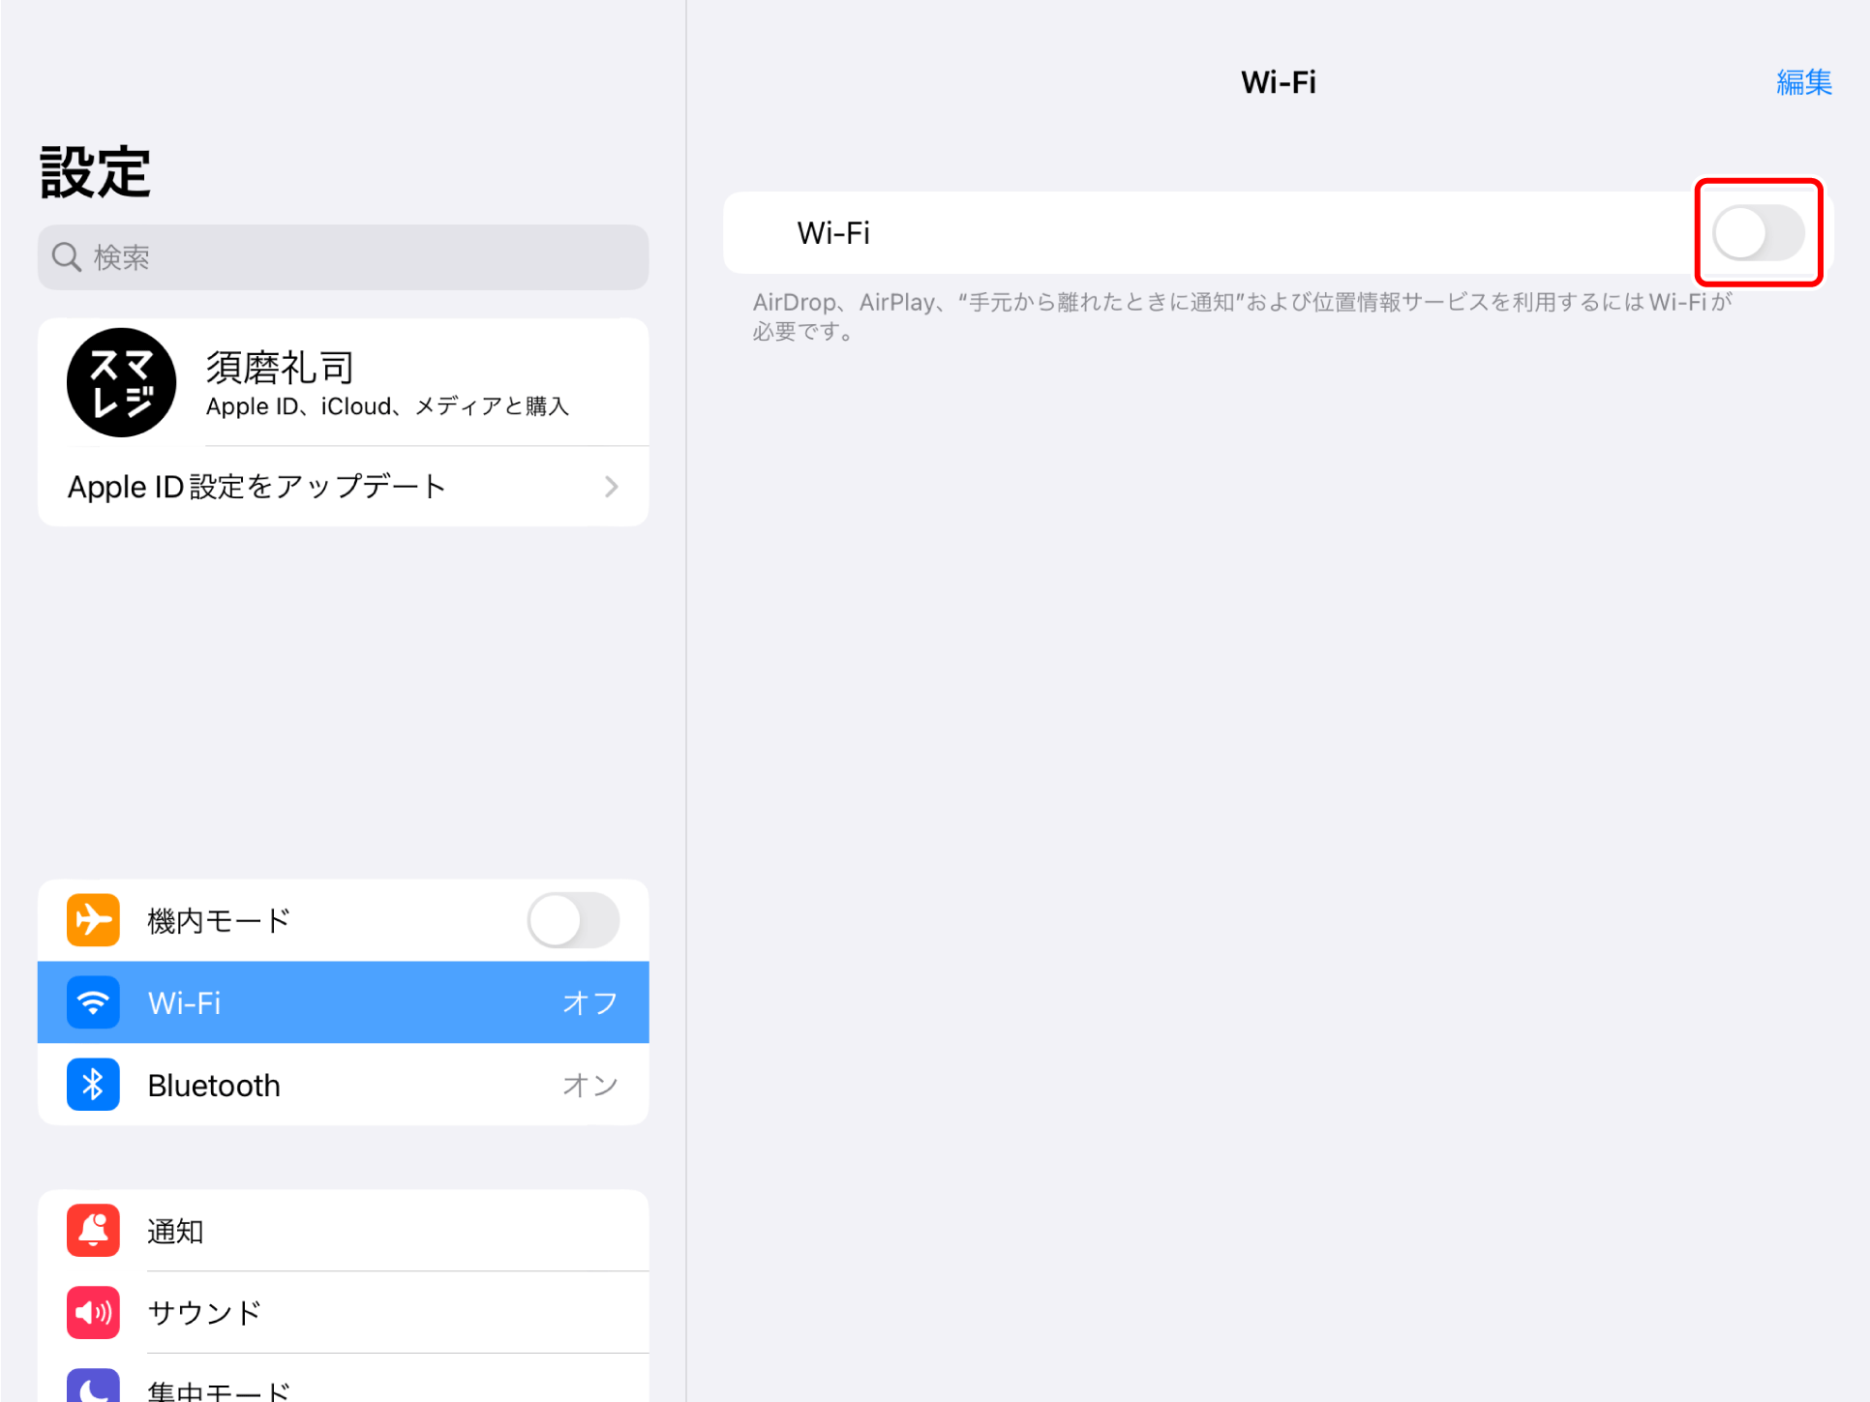The height and width of the screenshot is (1402, 1870).
Task: Open 通知 notifications settings
Action: (344, 1231)
